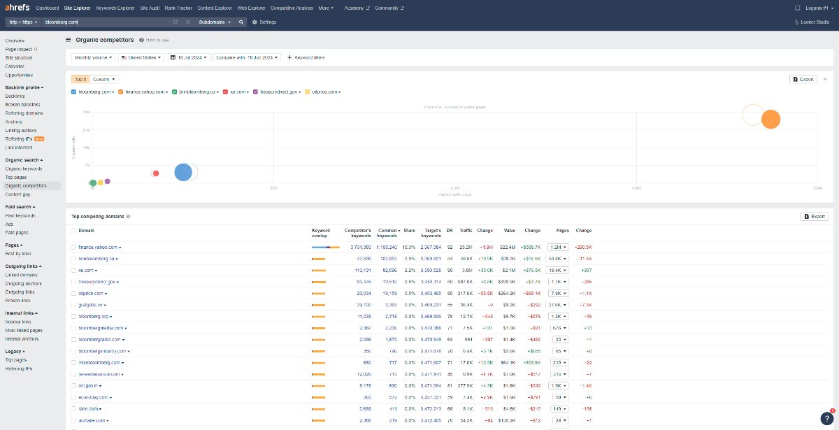
Task: Click keyword overlap bar for finance.yahoo.com
Action: 325,247
